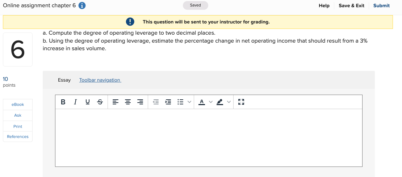Click Ask in sidebar
402x177 pixels.
tap(18, 115)
